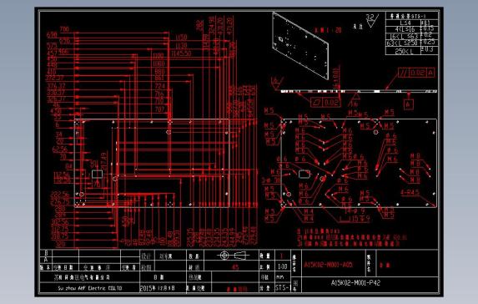
Task: Select drawing number A15K02-M001-P42 in title block
Action: click(x=355, y=283)
